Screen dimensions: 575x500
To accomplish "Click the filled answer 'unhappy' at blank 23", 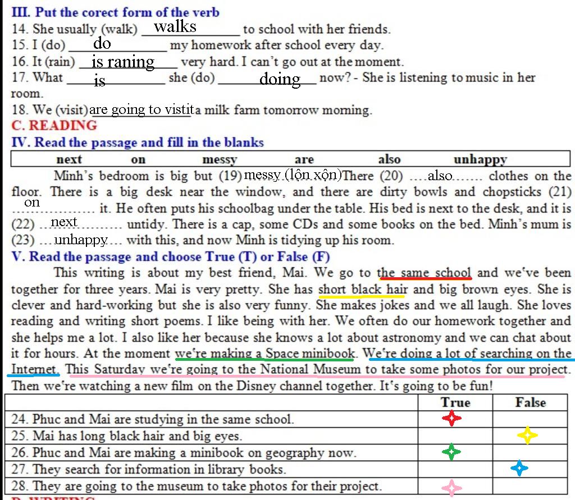I will [x=81, y=240].
